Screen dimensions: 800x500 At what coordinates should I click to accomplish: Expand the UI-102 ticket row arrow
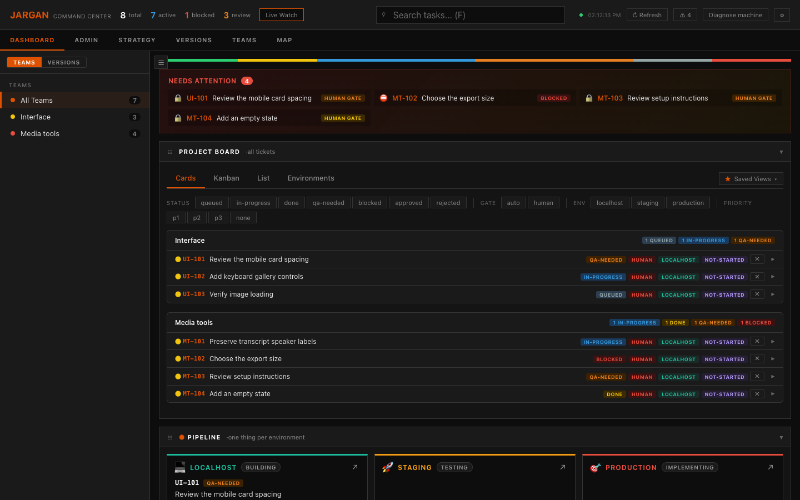(x=773, y=277)
